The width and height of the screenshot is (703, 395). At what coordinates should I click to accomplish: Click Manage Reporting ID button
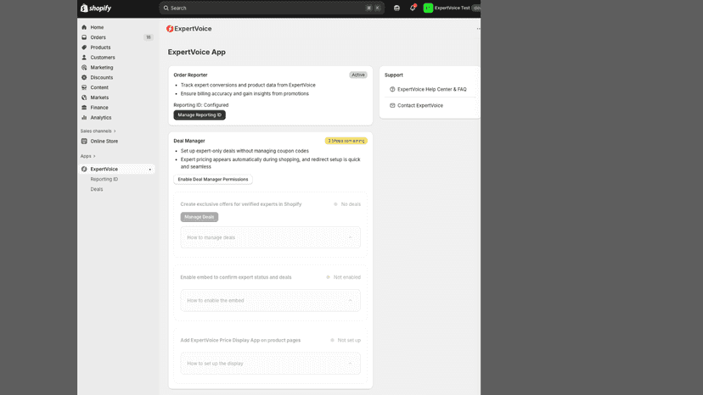[200, 115]
